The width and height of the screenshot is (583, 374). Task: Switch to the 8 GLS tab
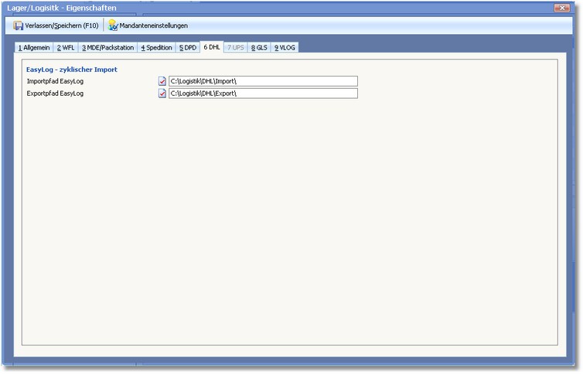tap(259, 47)
